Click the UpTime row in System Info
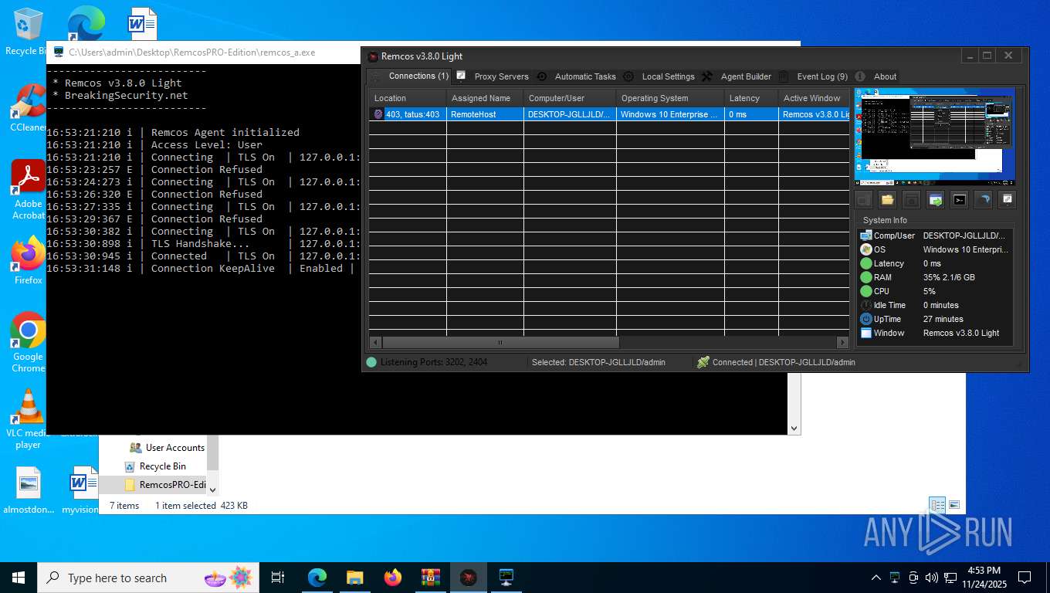1050x593 pixels. 935,319
